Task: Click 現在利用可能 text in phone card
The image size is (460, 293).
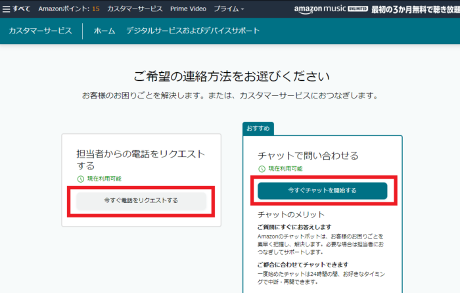Action: [x=104, y=179]
